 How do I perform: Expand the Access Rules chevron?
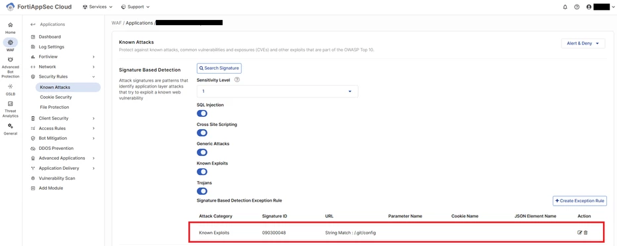point(93,129)
